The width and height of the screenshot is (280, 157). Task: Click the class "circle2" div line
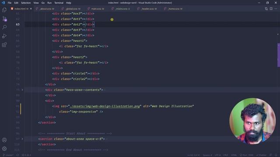tap(76, 79)
